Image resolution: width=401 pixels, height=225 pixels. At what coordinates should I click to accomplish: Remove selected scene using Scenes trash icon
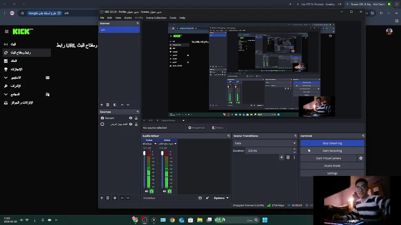point(107,105)
